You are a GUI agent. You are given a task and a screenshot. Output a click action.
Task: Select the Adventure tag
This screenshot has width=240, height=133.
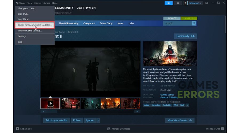click(x=156, y=105)
